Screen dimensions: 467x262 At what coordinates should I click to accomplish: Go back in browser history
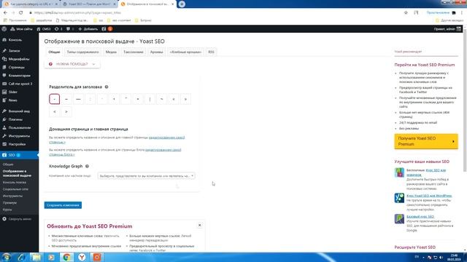(5, 12)
